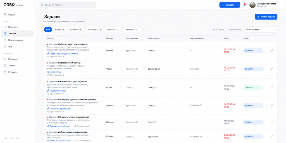Click the deadline 12.09.2026 18:00
Image resolution: width=286 pixels, height=143 pixels.
click(x=229, y=51)
